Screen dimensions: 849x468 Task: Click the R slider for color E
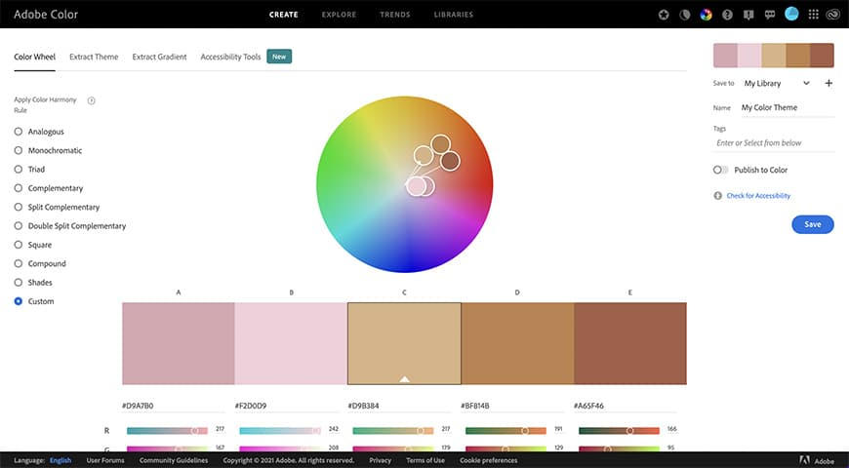(619, 431)
